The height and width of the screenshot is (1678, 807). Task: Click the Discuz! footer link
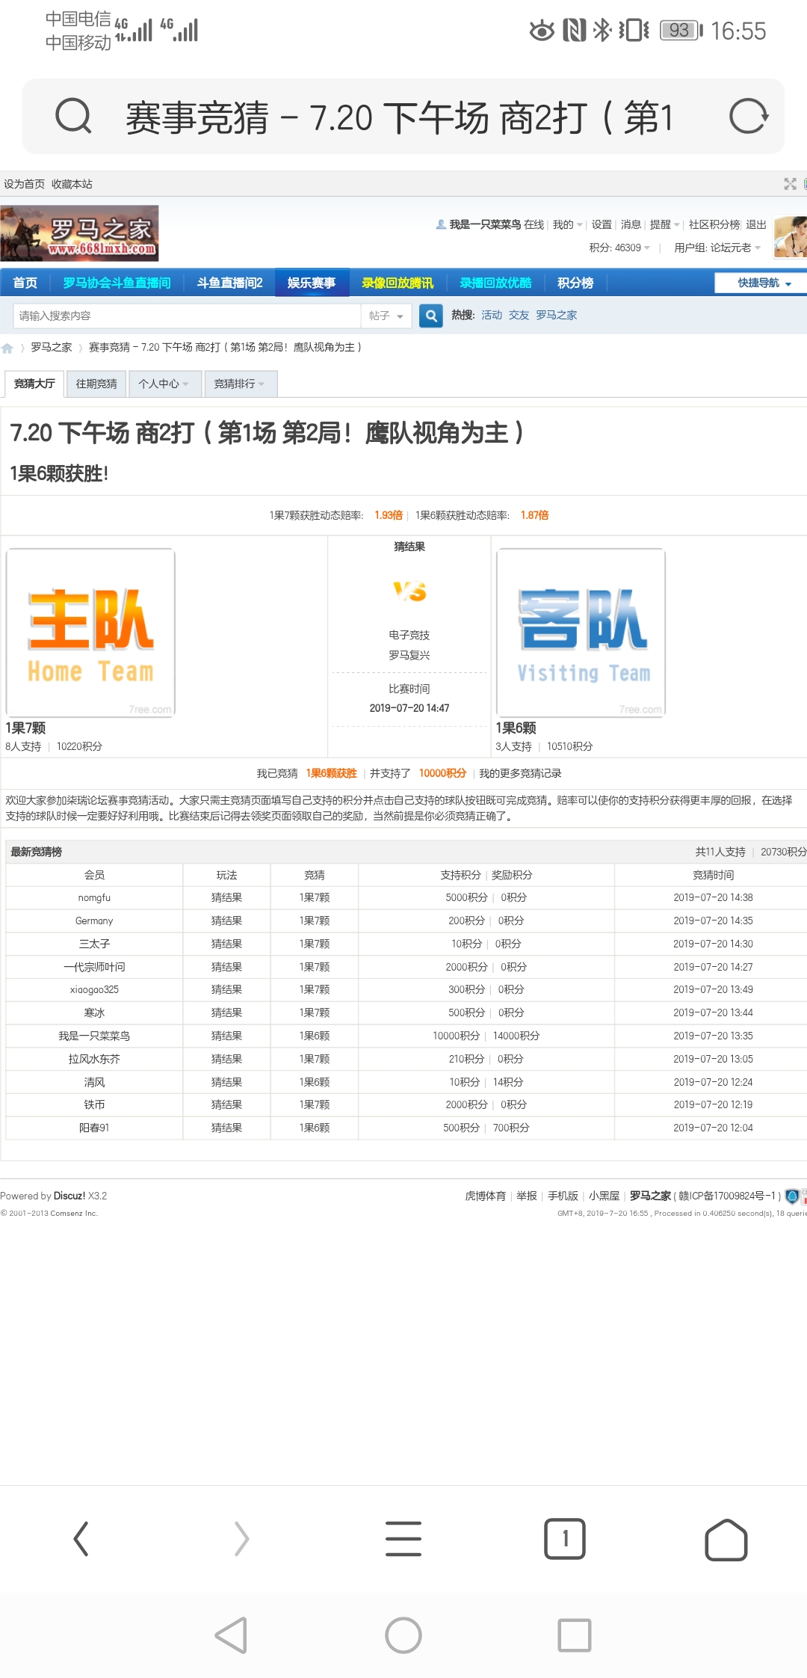69,1196
